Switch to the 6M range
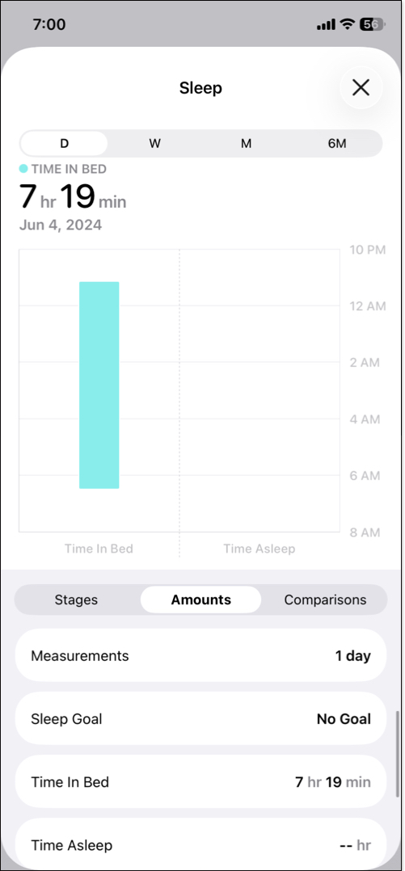405x871 pixels. (x=336, y=143)
